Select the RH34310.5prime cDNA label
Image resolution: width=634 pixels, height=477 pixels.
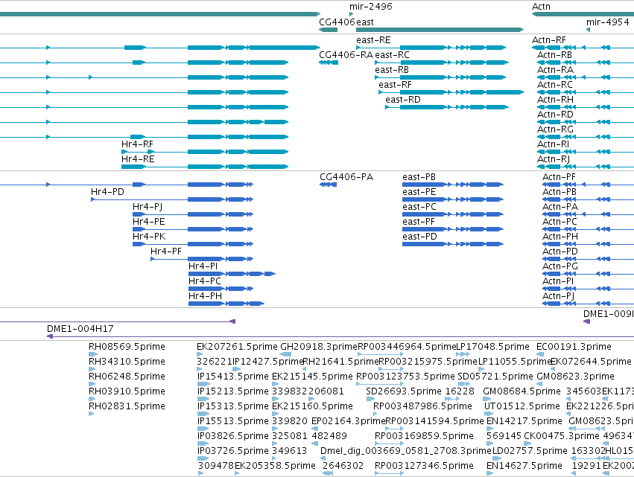(x=127, y=362)
